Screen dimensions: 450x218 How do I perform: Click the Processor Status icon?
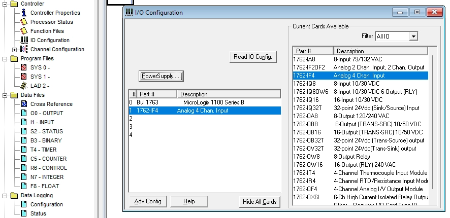pos(24,22)
